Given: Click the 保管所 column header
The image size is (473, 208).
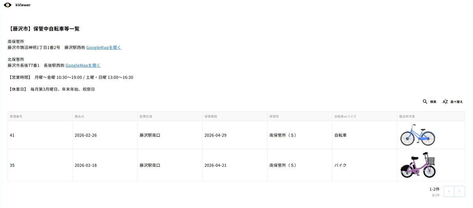Looking at the screenshot, I should [274, 116].
